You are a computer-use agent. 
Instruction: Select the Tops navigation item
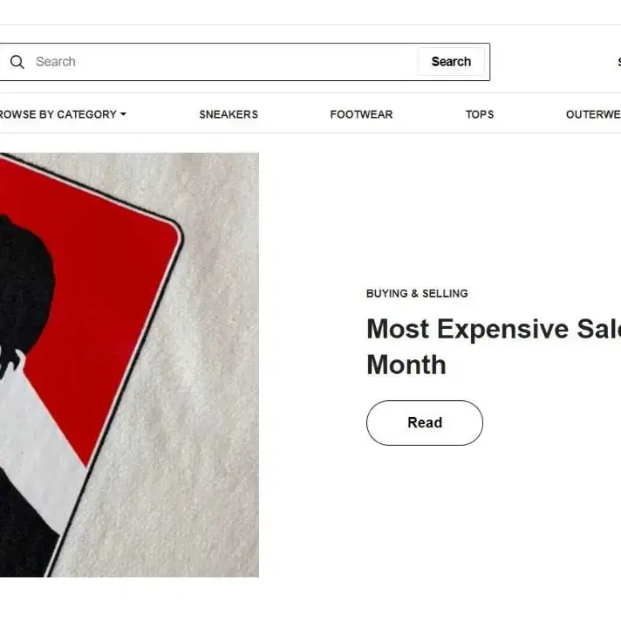480,114
